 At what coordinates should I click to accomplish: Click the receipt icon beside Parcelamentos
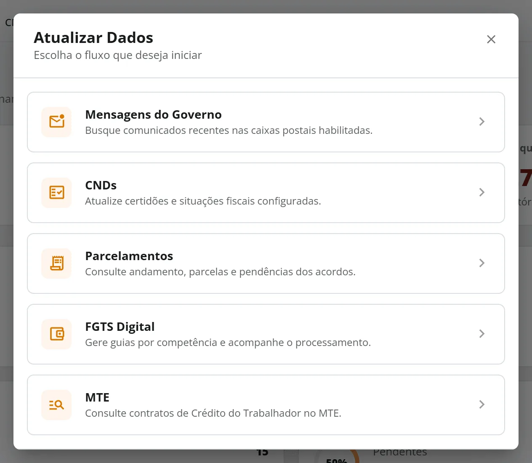click(57, 263)
